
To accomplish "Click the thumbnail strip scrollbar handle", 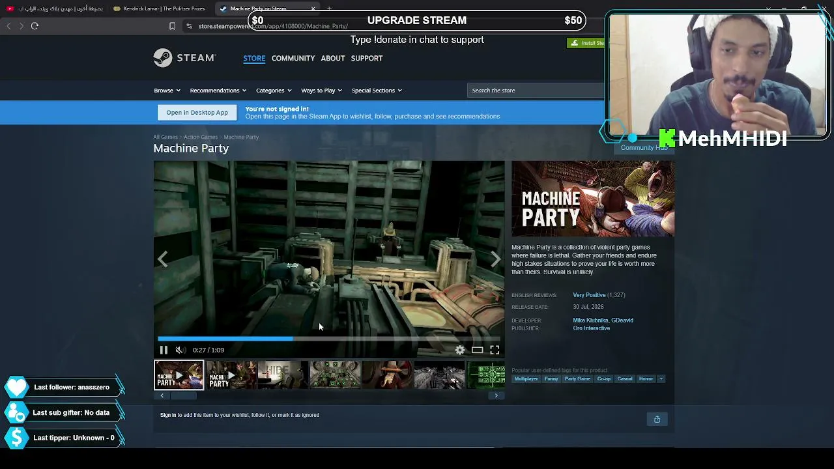I will pos(183,395).
